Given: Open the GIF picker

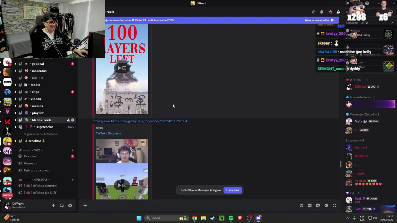Looking at the screenshot, I should [x=310, y=205].
